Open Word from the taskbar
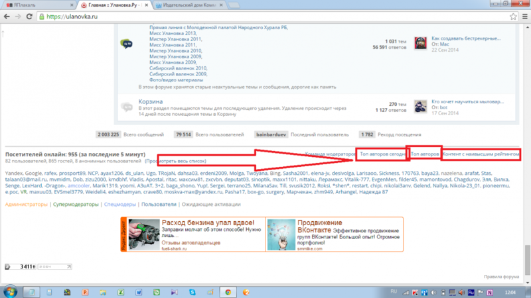 click(x=139, y=292)
